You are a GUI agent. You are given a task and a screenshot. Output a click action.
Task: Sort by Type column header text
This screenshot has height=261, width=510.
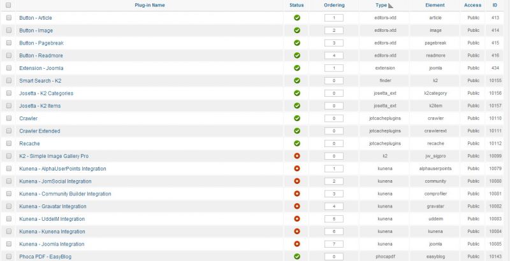[x=381, y=5]
